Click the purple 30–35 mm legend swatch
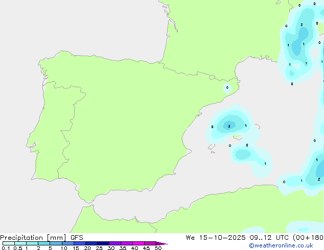Image resolution: width=324 pixels, height=250 pixels. click(114, 243)
